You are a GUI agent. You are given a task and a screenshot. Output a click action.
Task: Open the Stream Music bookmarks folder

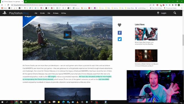[x=129, y=8]
